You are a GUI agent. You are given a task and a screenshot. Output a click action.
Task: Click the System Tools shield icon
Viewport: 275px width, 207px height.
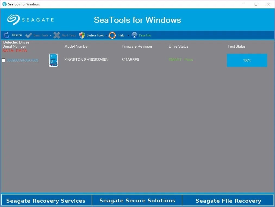coord(82,35)
